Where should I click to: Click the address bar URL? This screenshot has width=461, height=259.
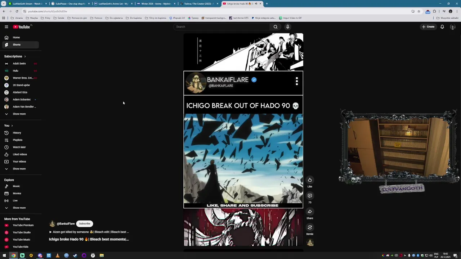[48, 11]
